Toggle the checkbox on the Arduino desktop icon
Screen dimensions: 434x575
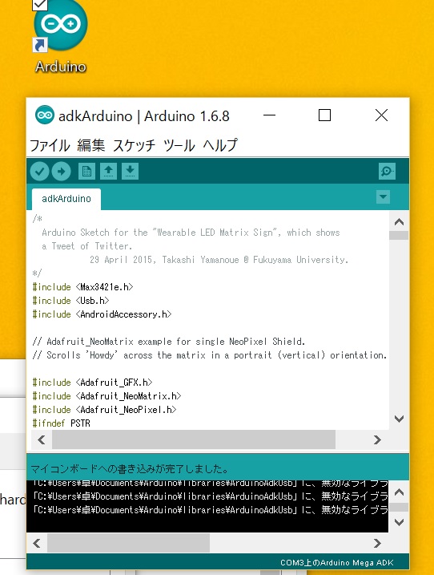(x=39, y=5)
